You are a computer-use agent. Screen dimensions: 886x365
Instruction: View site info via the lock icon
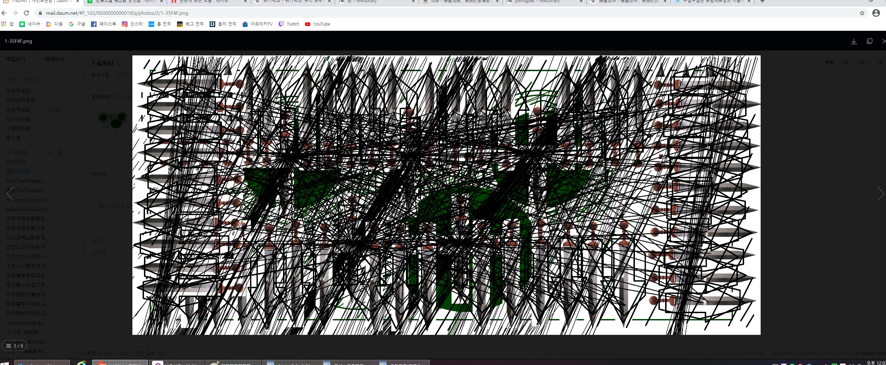(40, 13)
